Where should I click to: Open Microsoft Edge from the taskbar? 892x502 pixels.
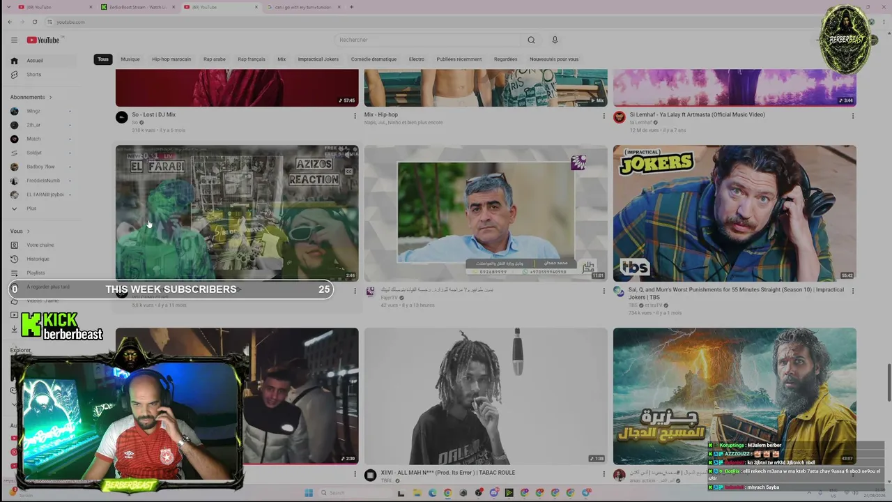(x=432, y=493)
